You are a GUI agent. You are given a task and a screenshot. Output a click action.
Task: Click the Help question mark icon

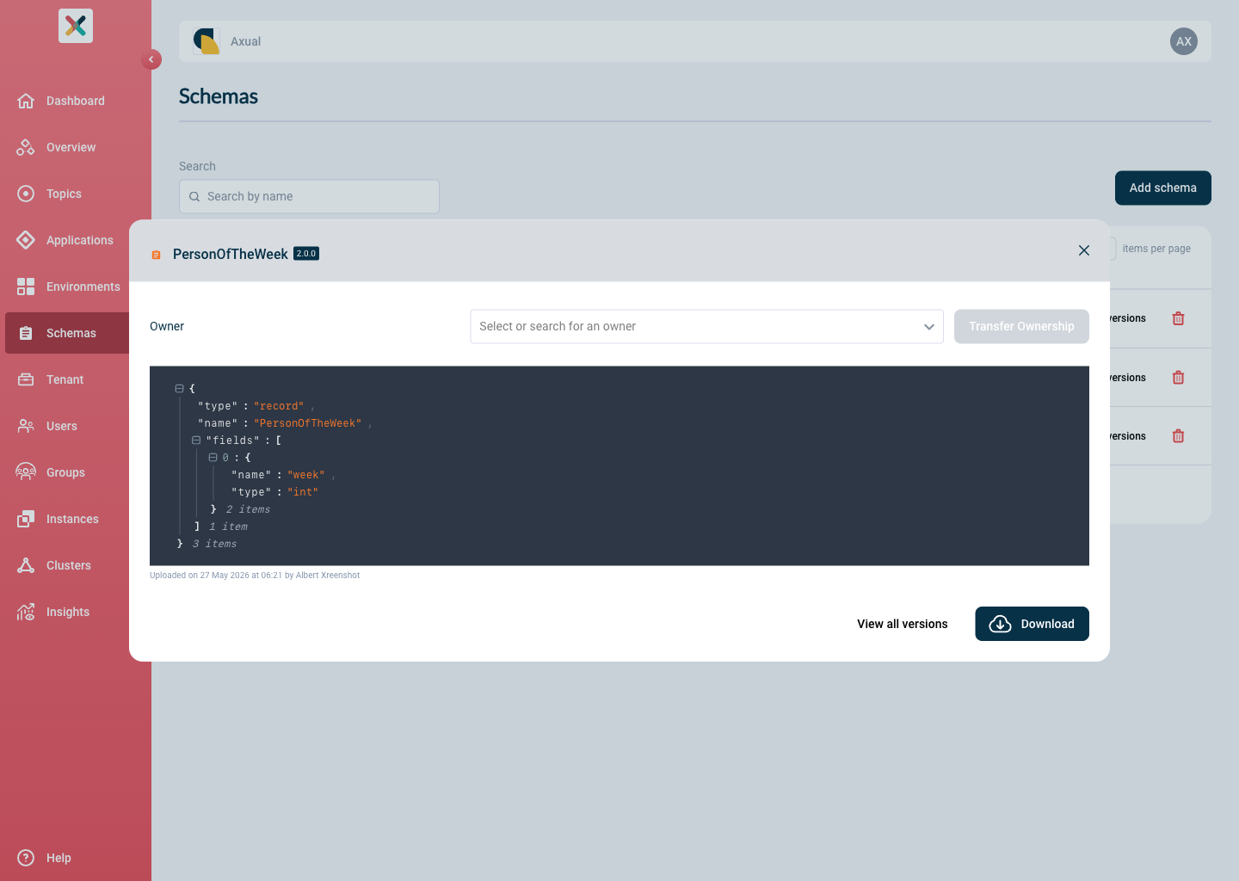point(26,858)
